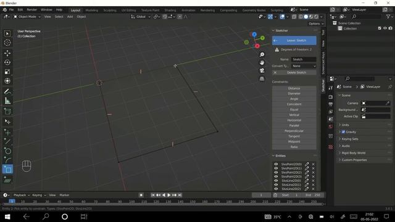Add a Coincident constraint
Viewport: 395px width, 222px height.
(294, 104)
